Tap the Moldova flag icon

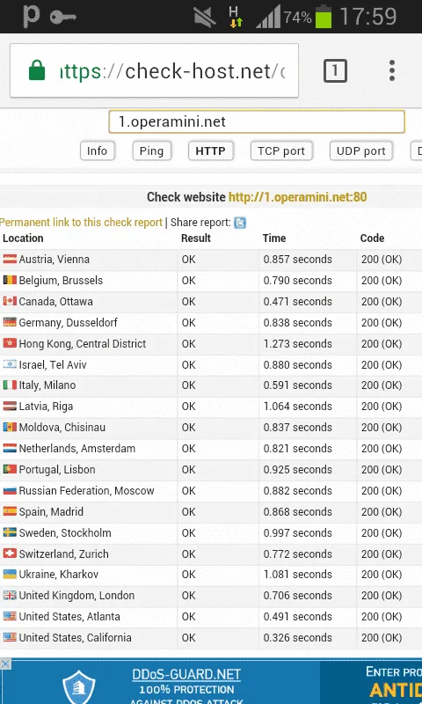point(10,427)
